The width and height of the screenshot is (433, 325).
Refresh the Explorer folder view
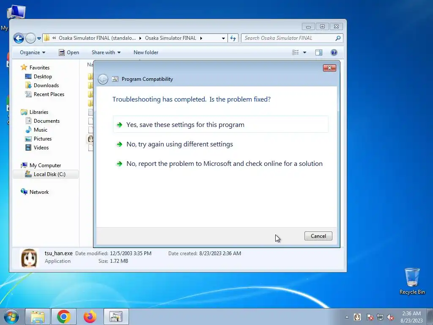[233, 38]
